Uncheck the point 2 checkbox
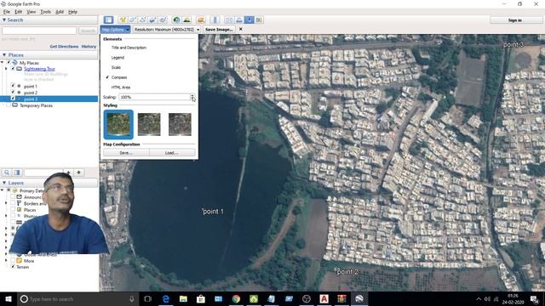 pyautogui.click(x=13, y=93)
